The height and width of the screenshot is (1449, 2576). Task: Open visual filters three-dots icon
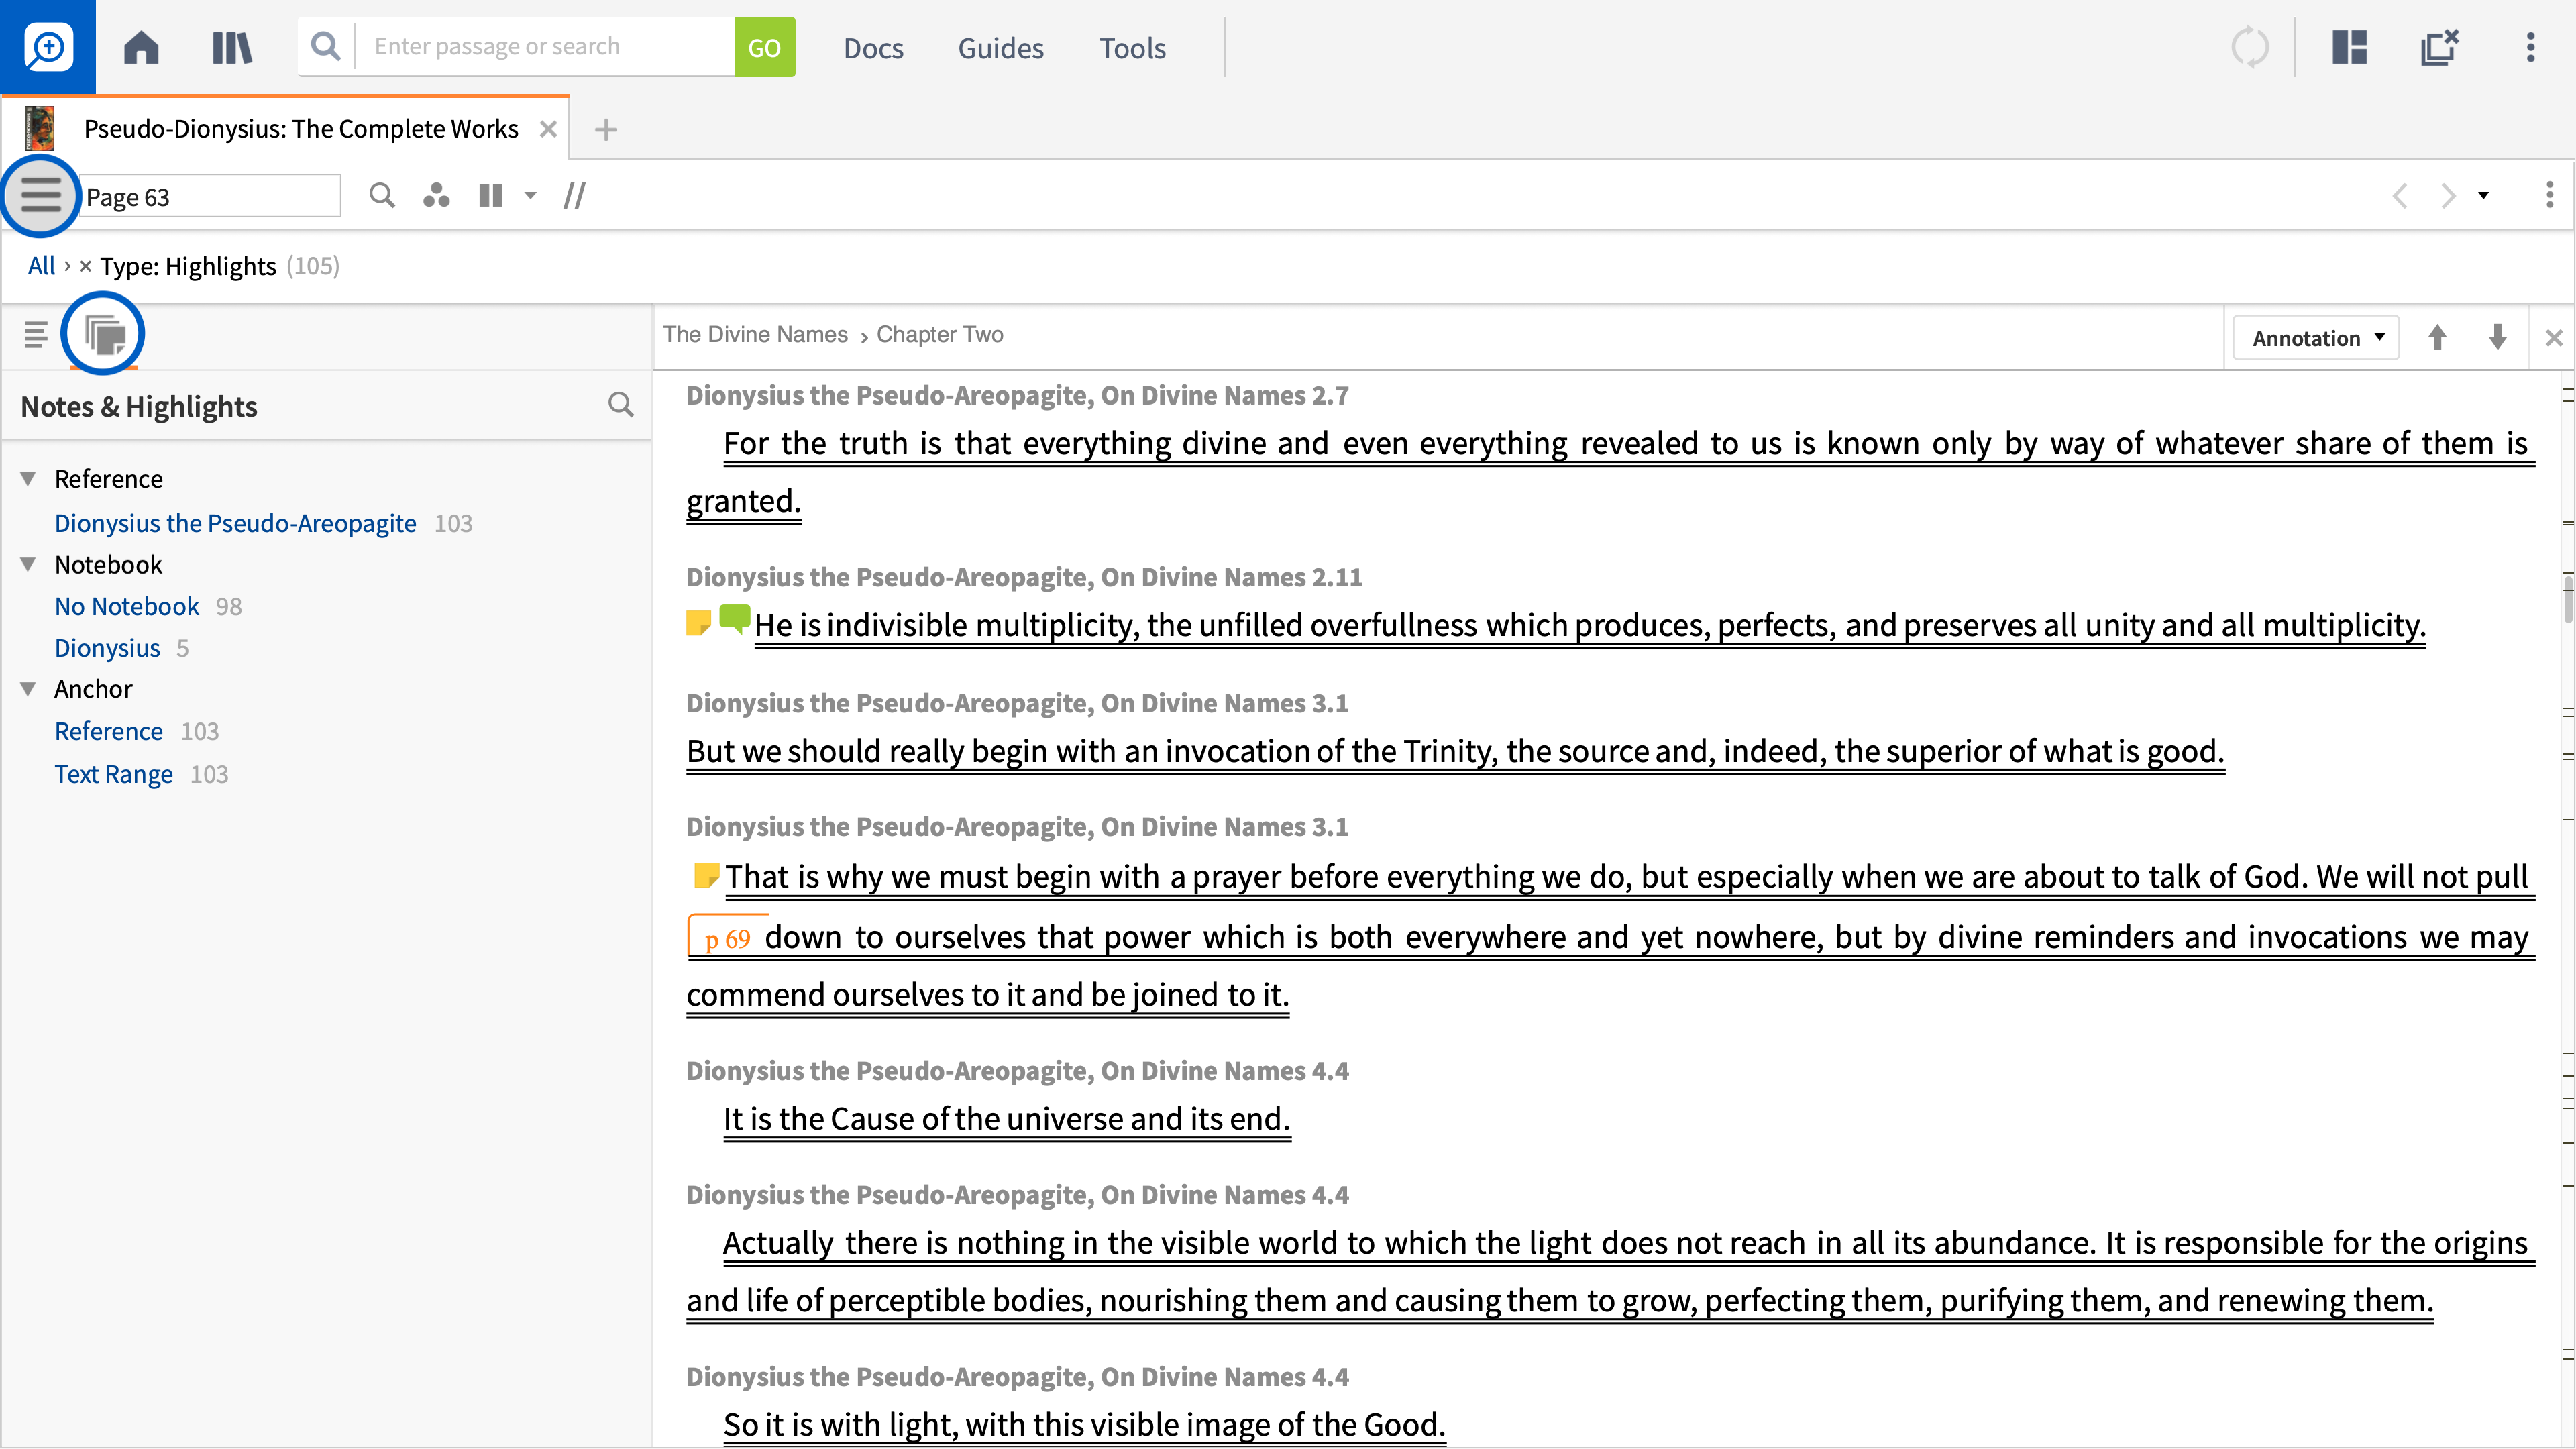[x=436, y=195]
